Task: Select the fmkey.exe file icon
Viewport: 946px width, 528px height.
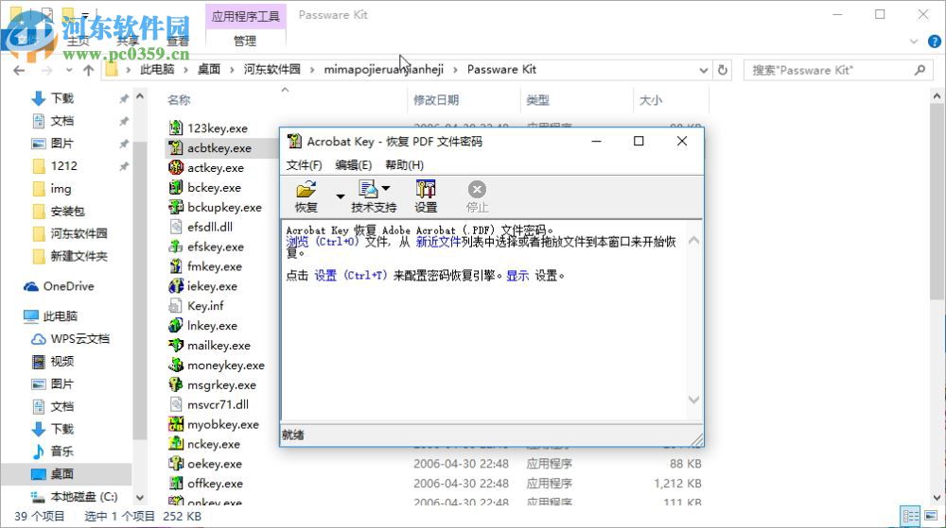Action: [x=176, y=266]
